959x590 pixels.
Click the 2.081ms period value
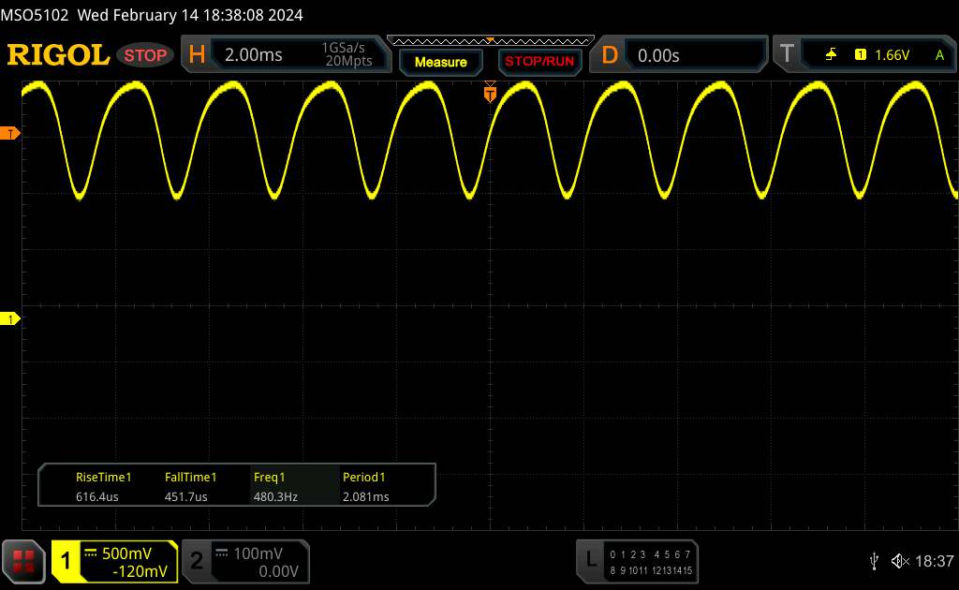366,497
